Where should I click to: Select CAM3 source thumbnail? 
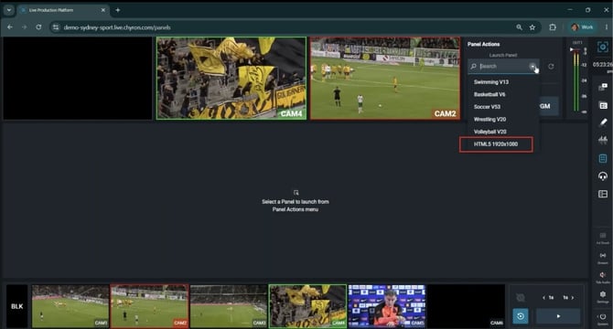pyautogui.click(x=229, y=306)
